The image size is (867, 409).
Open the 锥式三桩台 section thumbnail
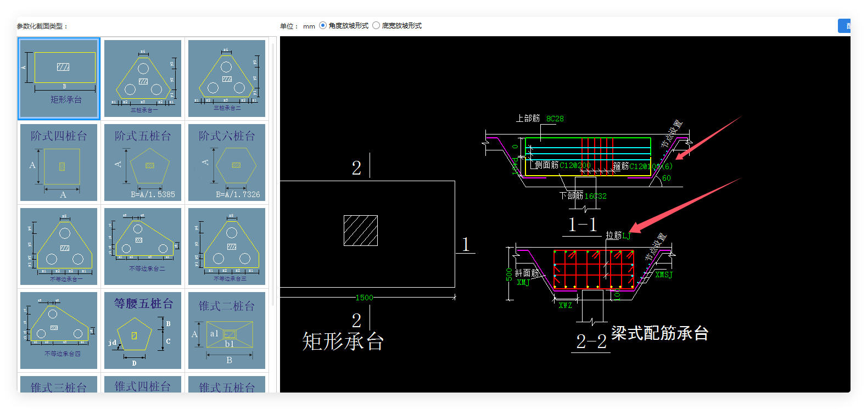coord(59,384)
